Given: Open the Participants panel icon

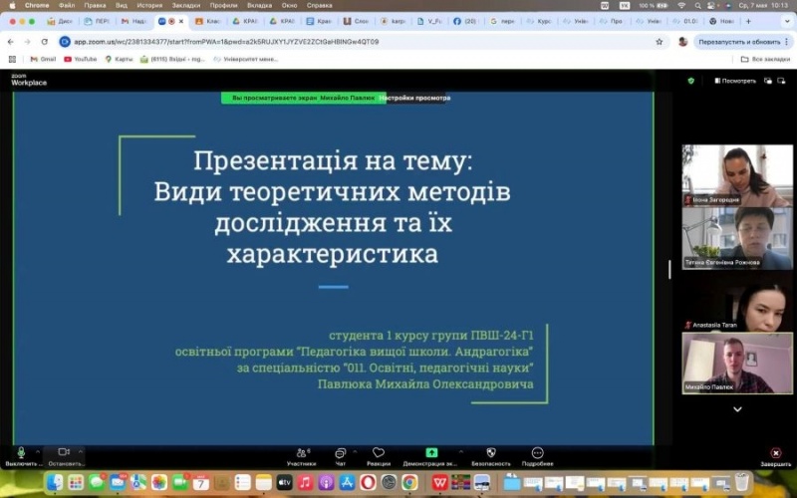Looking at the screenshot, I should [x=301, y=453].
